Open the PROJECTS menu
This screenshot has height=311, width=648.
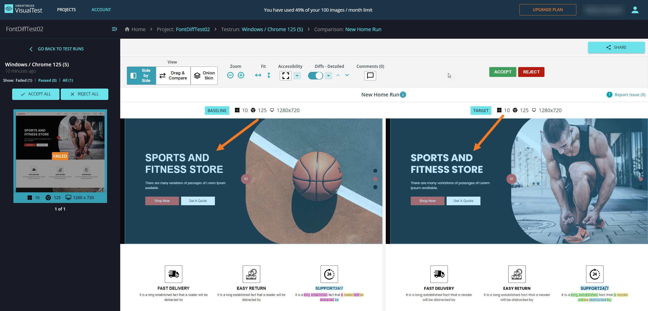click(66, 10)
